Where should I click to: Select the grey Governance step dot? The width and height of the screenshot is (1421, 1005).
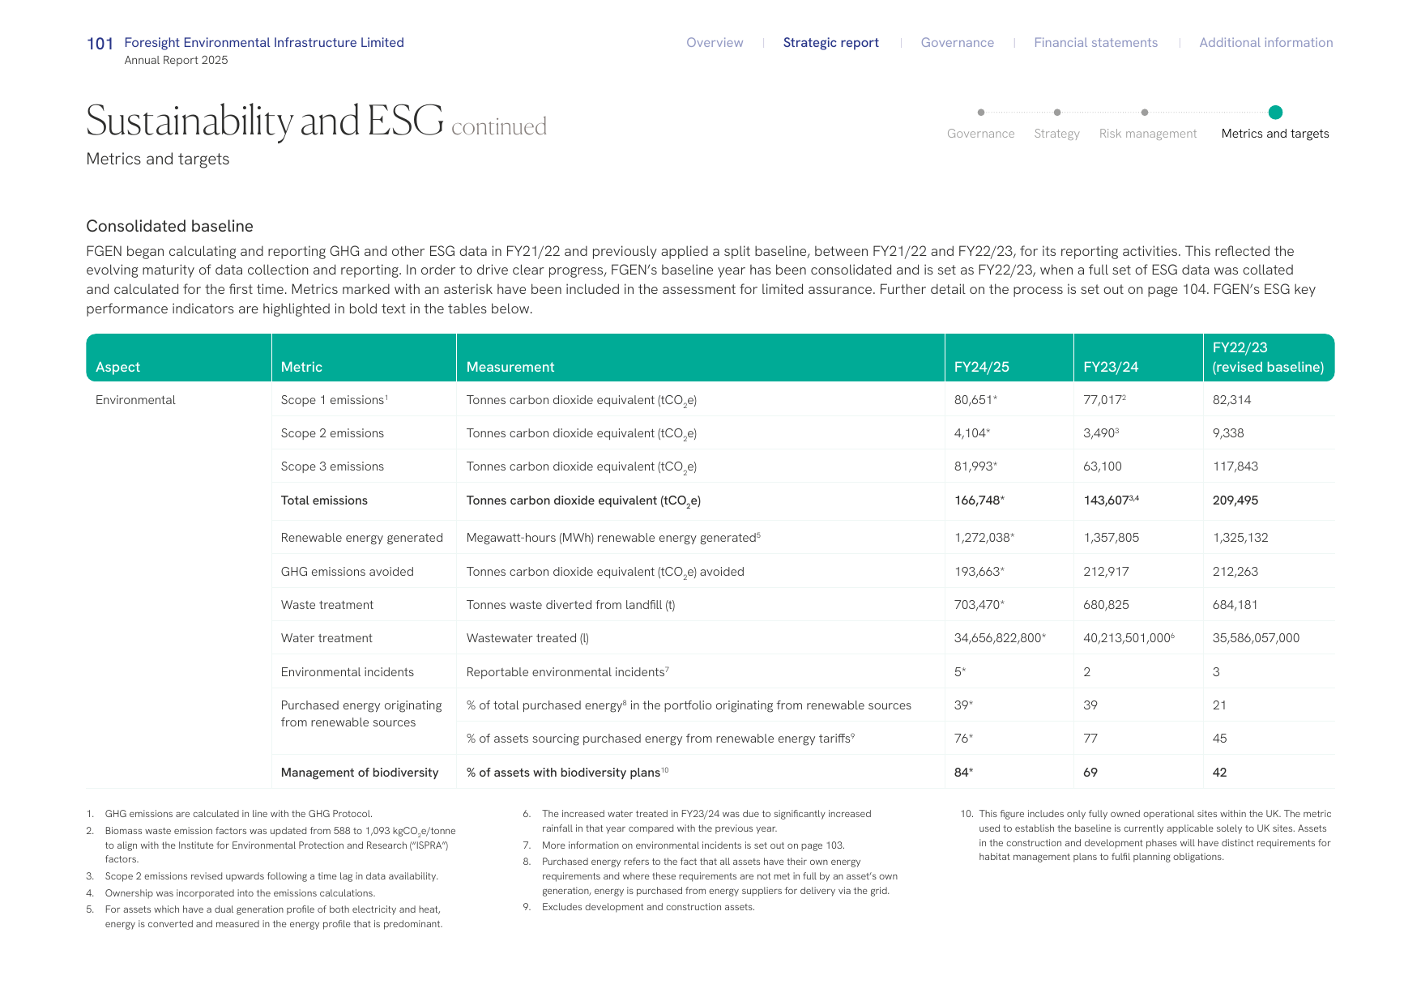[x=981, y=113]
